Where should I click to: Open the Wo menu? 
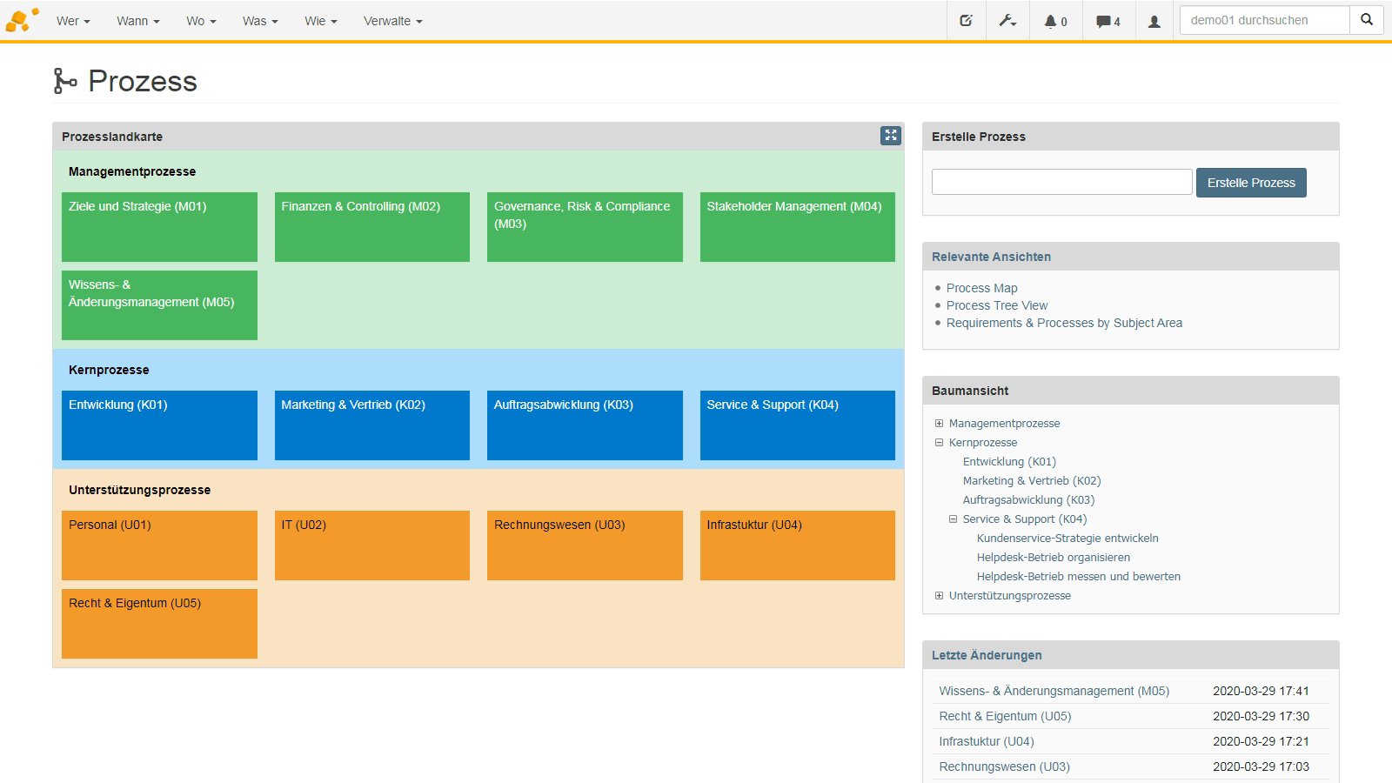point(201,21)
